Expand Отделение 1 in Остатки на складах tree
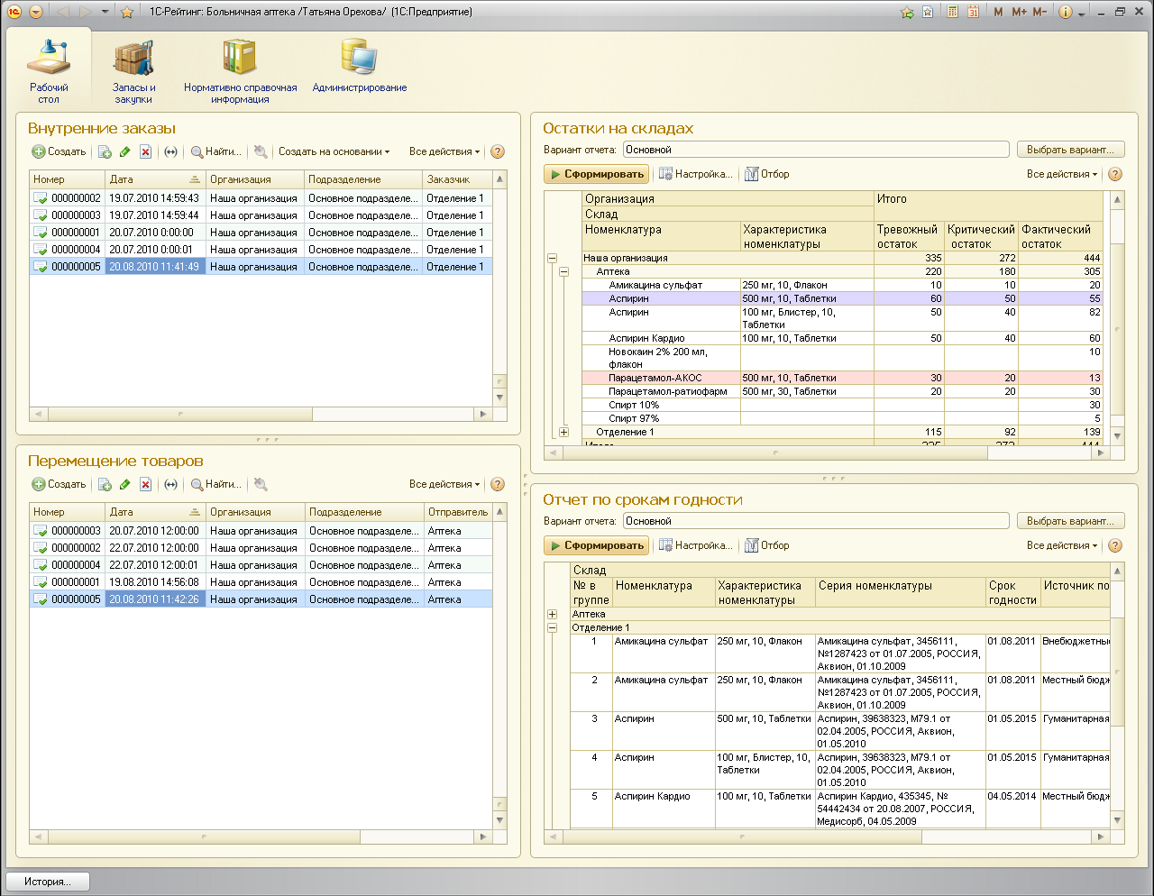1154x896 pixels. [564, 433]
